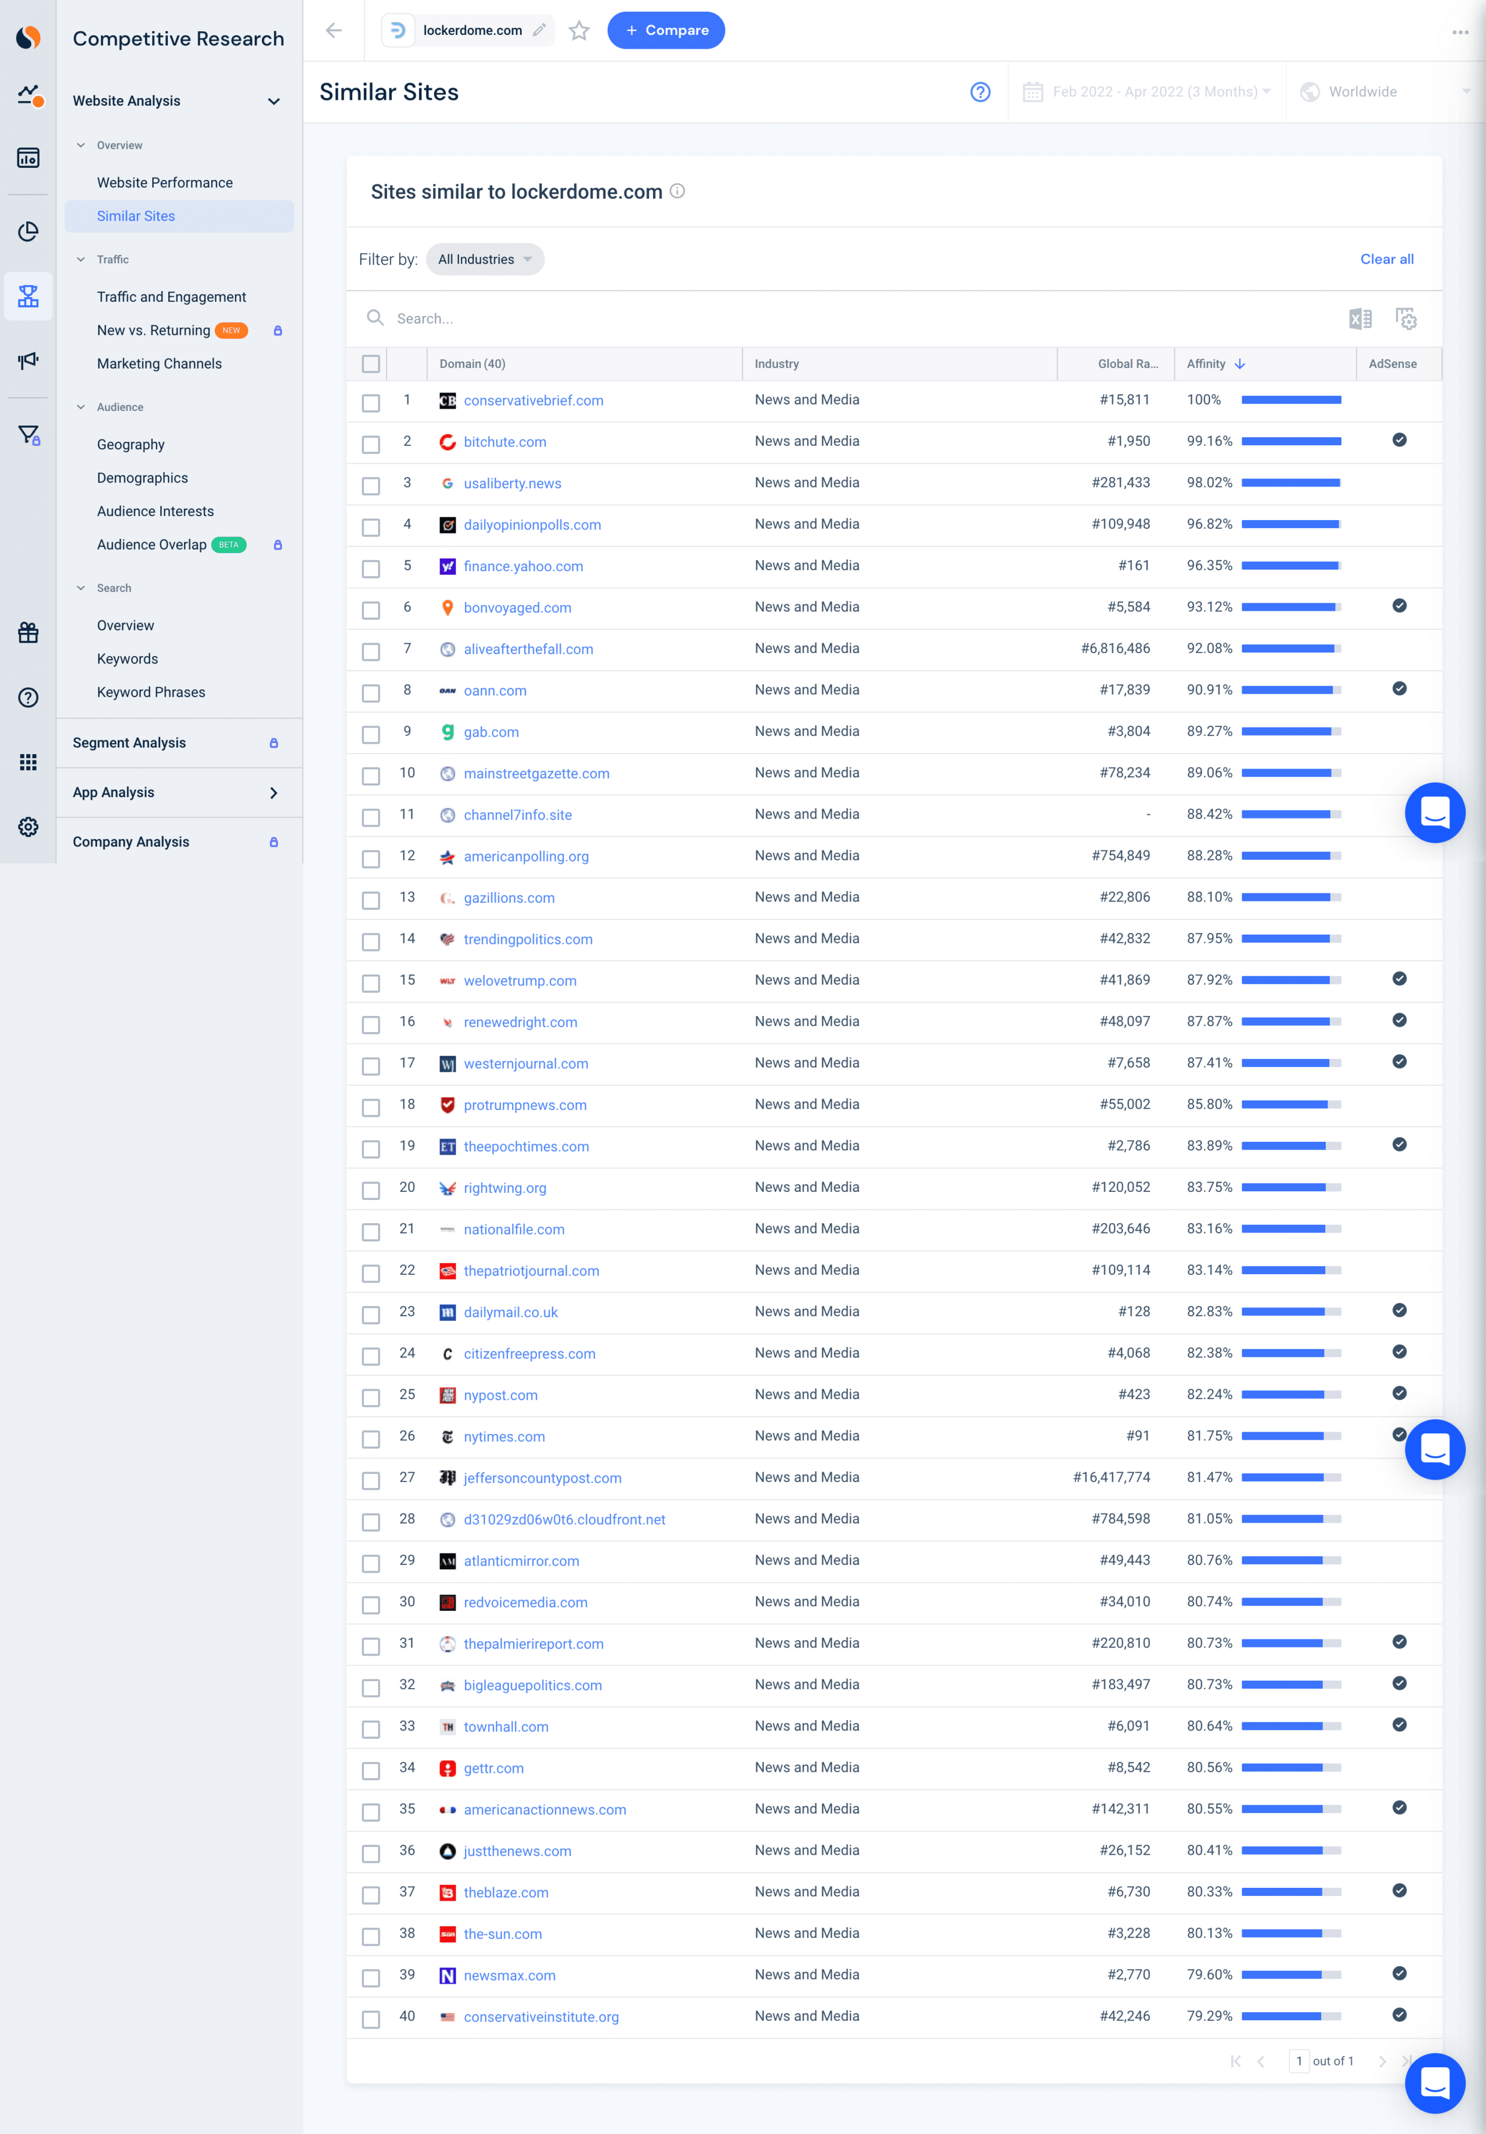Viewport: 1486px width, 2134px height.
Task: Click the Affinity sort arrow
Action: pos(1240,365)
